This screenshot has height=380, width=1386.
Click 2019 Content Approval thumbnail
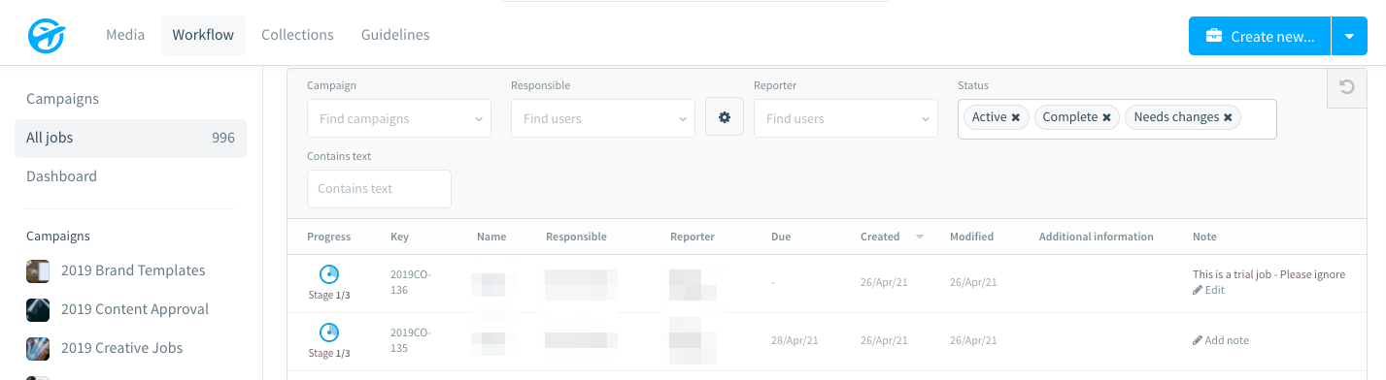tap(38, 310)
